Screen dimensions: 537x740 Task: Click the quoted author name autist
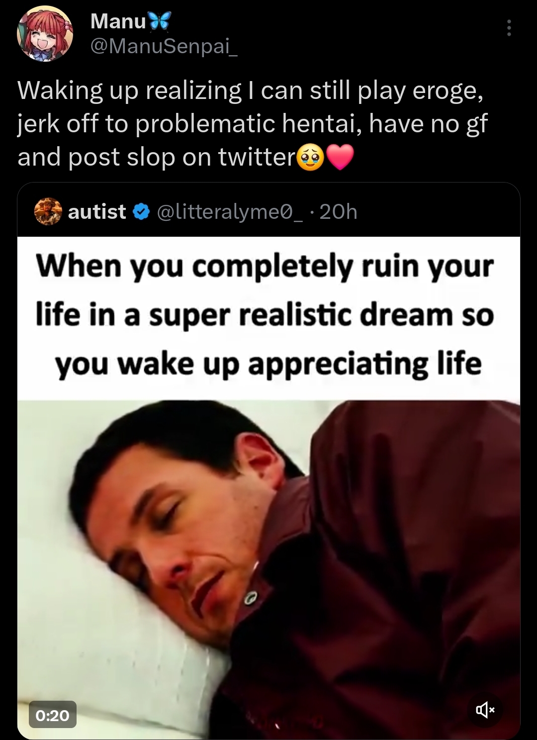click(97, 212)
